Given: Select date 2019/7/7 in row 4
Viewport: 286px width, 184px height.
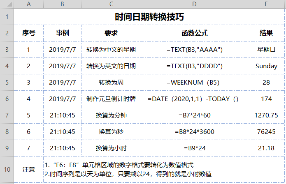Looking at the screenshot, I should click(62, 66).
